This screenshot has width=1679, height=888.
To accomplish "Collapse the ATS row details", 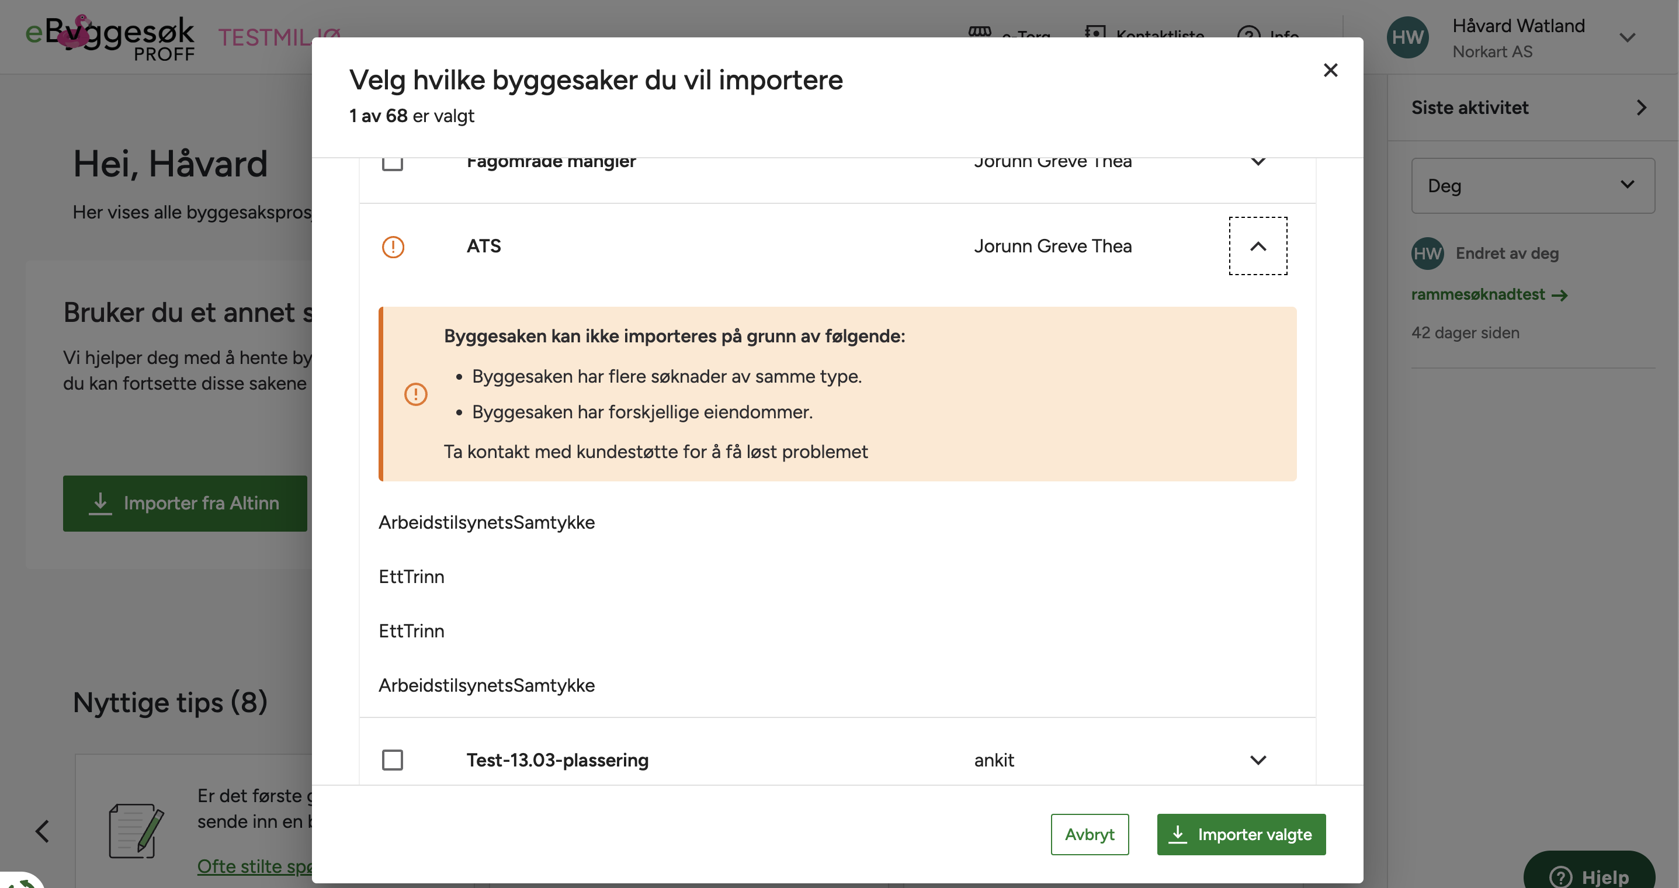I will [1257, 247].
